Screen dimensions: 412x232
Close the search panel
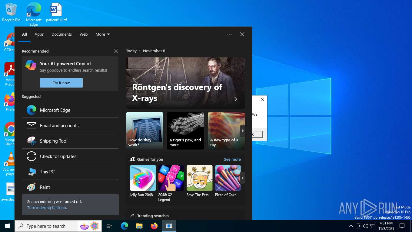pyautogui.click(x=242, y=34)
